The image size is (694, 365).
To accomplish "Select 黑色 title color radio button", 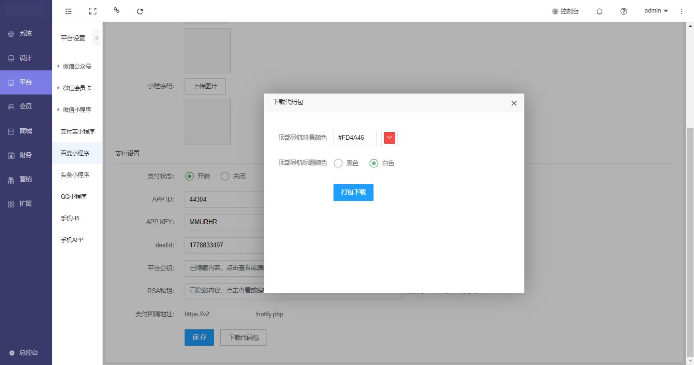I will point(338,163).
